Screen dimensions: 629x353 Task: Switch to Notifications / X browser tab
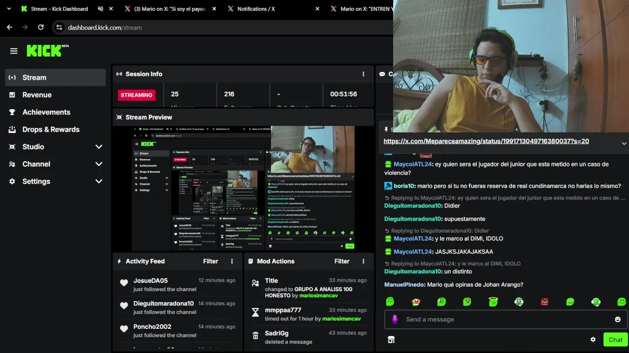click(256, 9)
